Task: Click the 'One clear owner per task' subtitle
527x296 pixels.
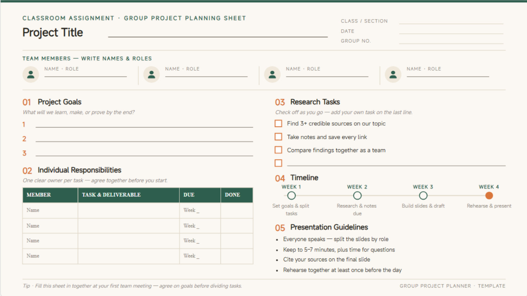Action: 95,181
